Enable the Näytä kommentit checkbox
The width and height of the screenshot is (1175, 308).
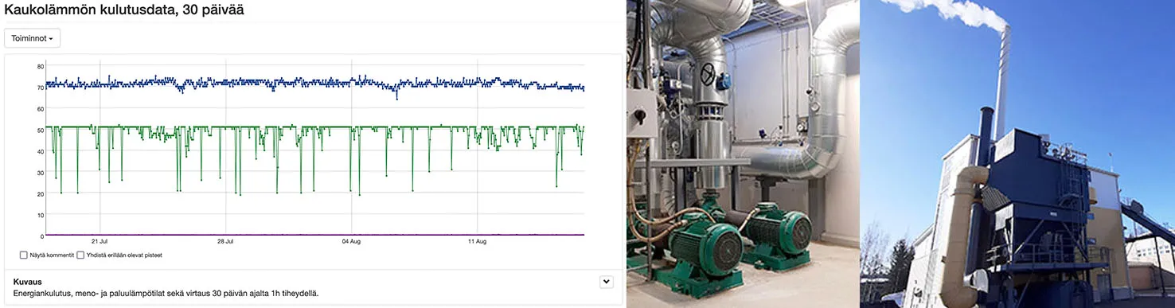24,255
